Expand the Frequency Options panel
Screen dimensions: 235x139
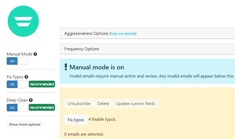(x=147, y=49)
